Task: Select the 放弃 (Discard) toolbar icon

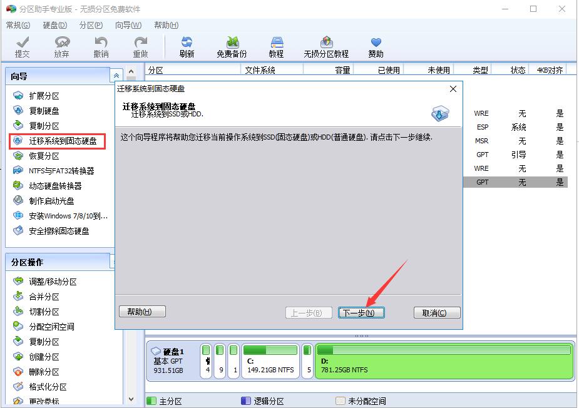Action: (61, 46)
